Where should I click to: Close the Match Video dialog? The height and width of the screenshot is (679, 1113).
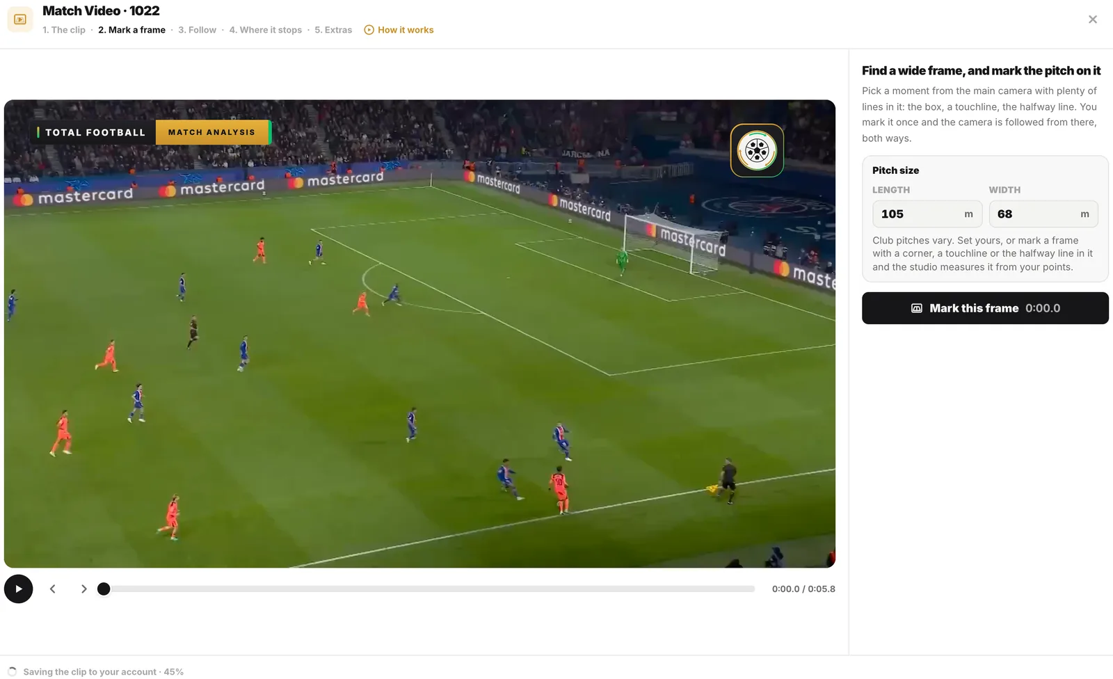pos(1093,19)
